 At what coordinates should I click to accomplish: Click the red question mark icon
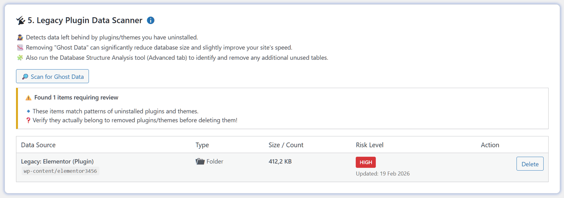tap(28, 121)
